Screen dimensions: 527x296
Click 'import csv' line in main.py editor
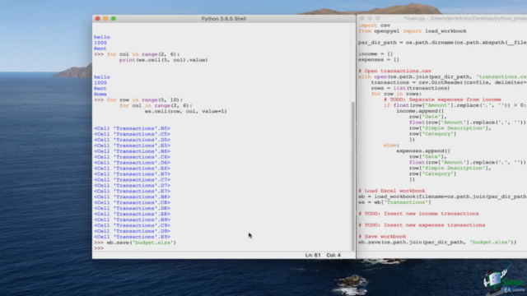[374, 25]
